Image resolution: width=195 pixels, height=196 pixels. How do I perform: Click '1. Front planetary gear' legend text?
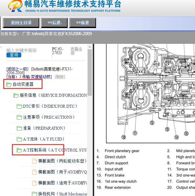pos(118,151)
